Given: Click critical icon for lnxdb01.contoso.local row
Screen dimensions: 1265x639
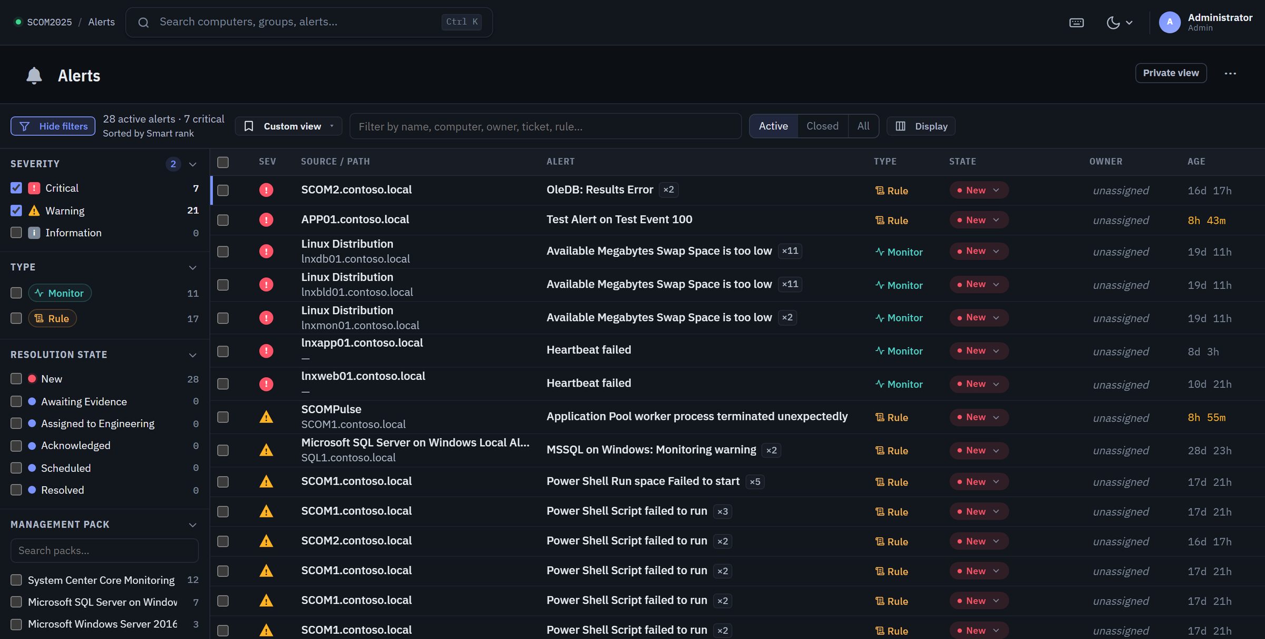Looking at the screenshot, I should pyautogui.click(x=266, y=251).
